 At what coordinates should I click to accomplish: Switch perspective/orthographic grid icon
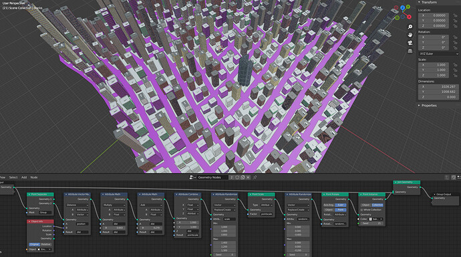click(x=410, y=51)
